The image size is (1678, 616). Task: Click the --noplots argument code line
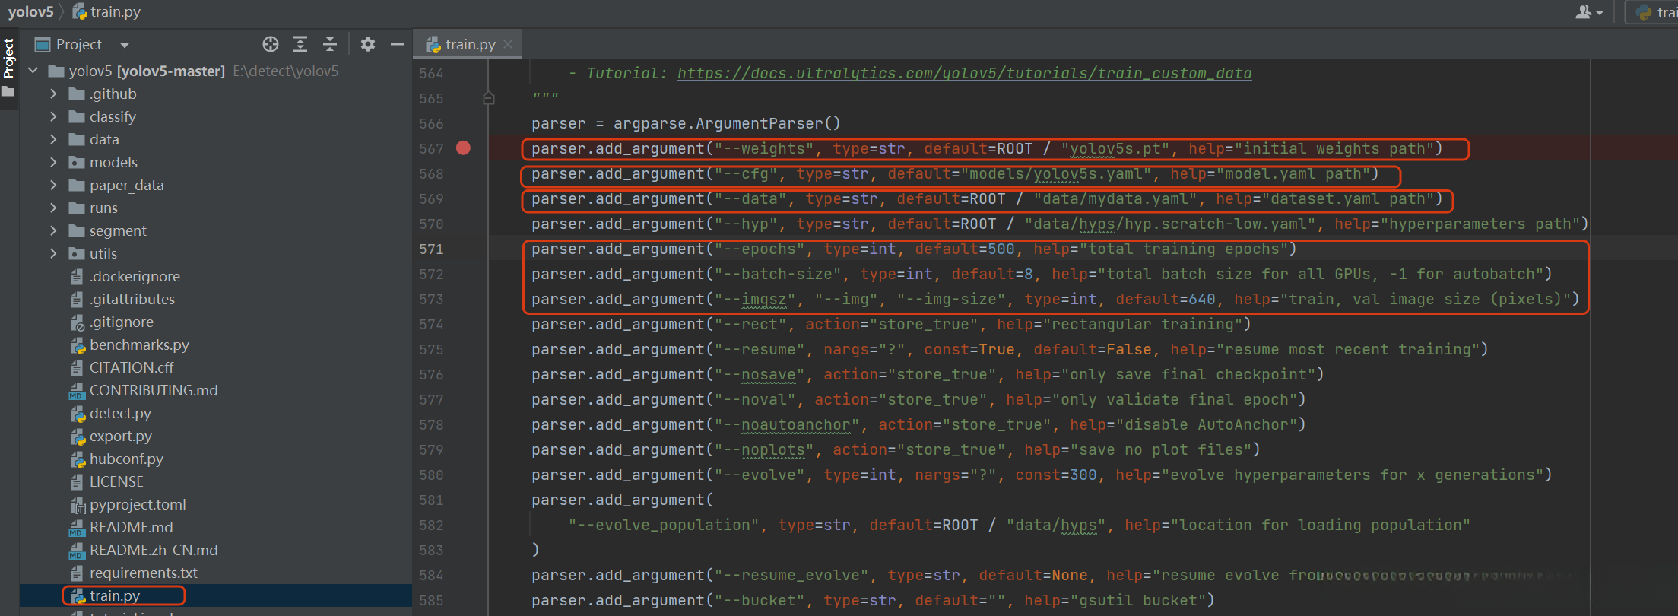coord(896,449)
